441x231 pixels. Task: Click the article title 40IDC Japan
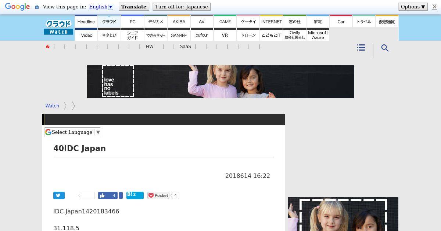pos(80,148)
